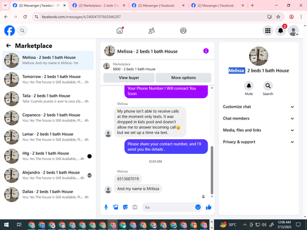Click the chat header Melissa listing title
Image resolution: width=307 pixels, height=230 pixels.
click(x=147, y=52)
